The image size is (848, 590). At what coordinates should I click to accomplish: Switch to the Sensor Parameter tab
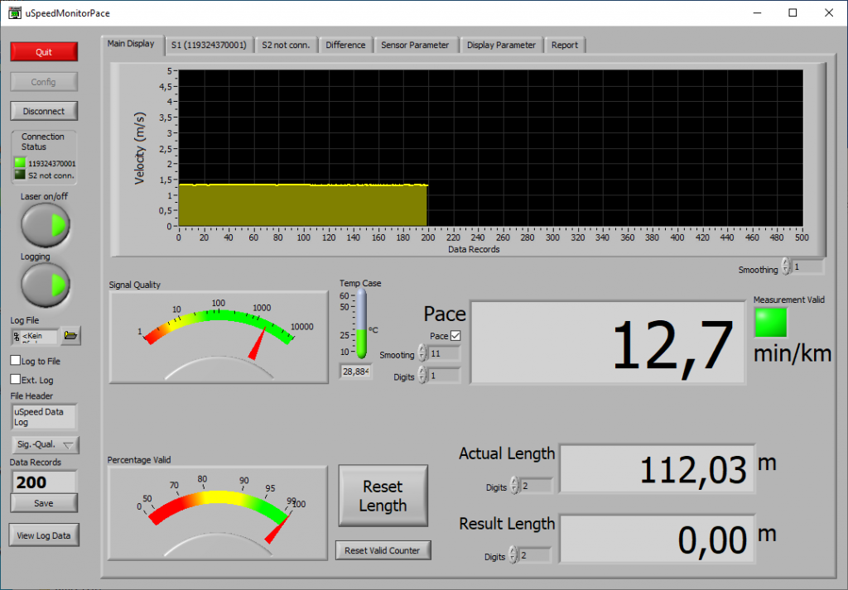(414, 45)
